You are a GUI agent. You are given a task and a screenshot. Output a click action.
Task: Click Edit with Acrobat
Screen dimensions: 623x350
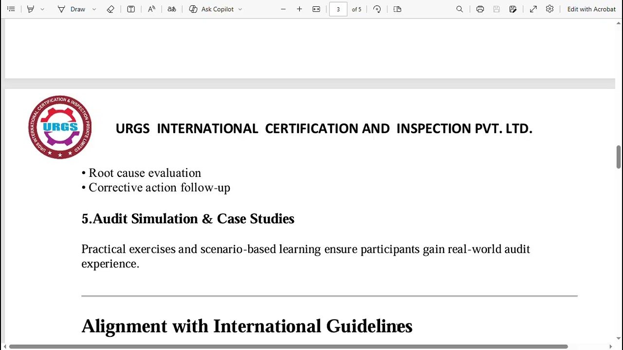point(591,9)
